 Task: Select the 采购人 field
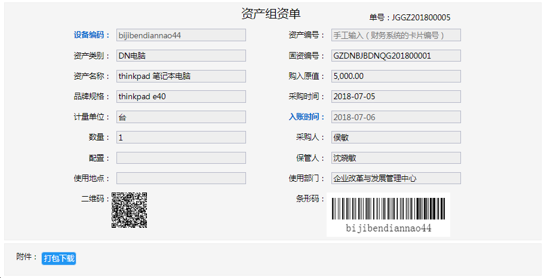pos(396,138)
